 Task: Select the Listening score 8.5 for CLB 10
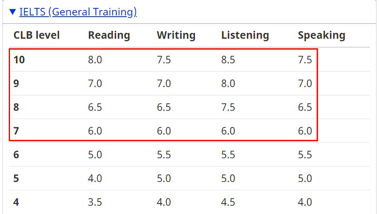pos(228,60)
